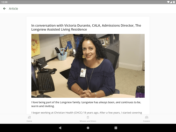
Task: Open recent apps with the square button
Action: coord(116,128)
